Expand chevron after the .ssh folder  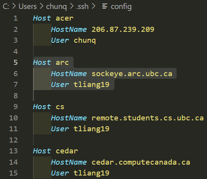(x=93, y=6)
